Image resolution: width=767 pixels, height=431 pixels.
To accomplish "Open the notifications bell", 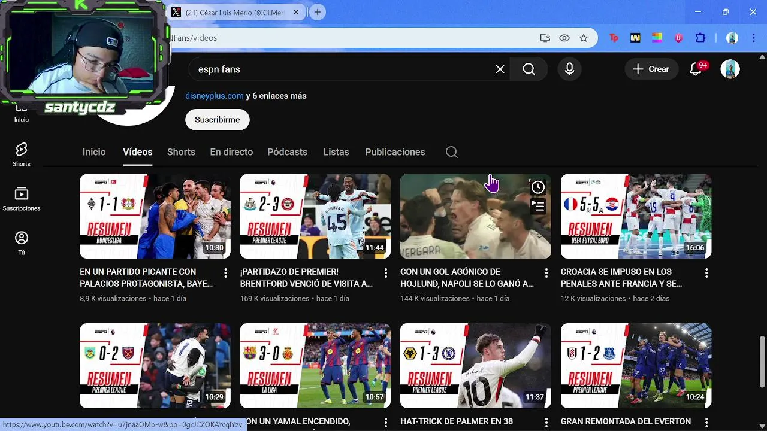I will point(696,69).
